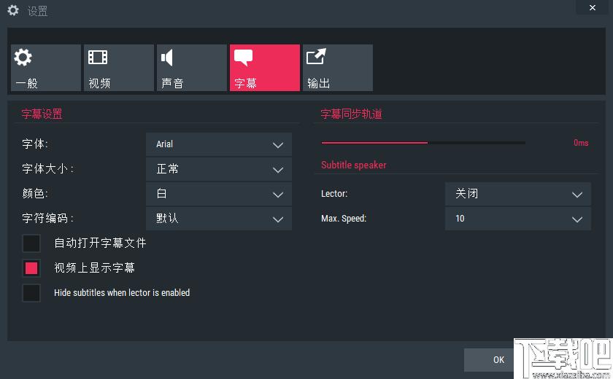
Task: Click the export arrow icon in 输出 tab
Action: click(316, 56)
